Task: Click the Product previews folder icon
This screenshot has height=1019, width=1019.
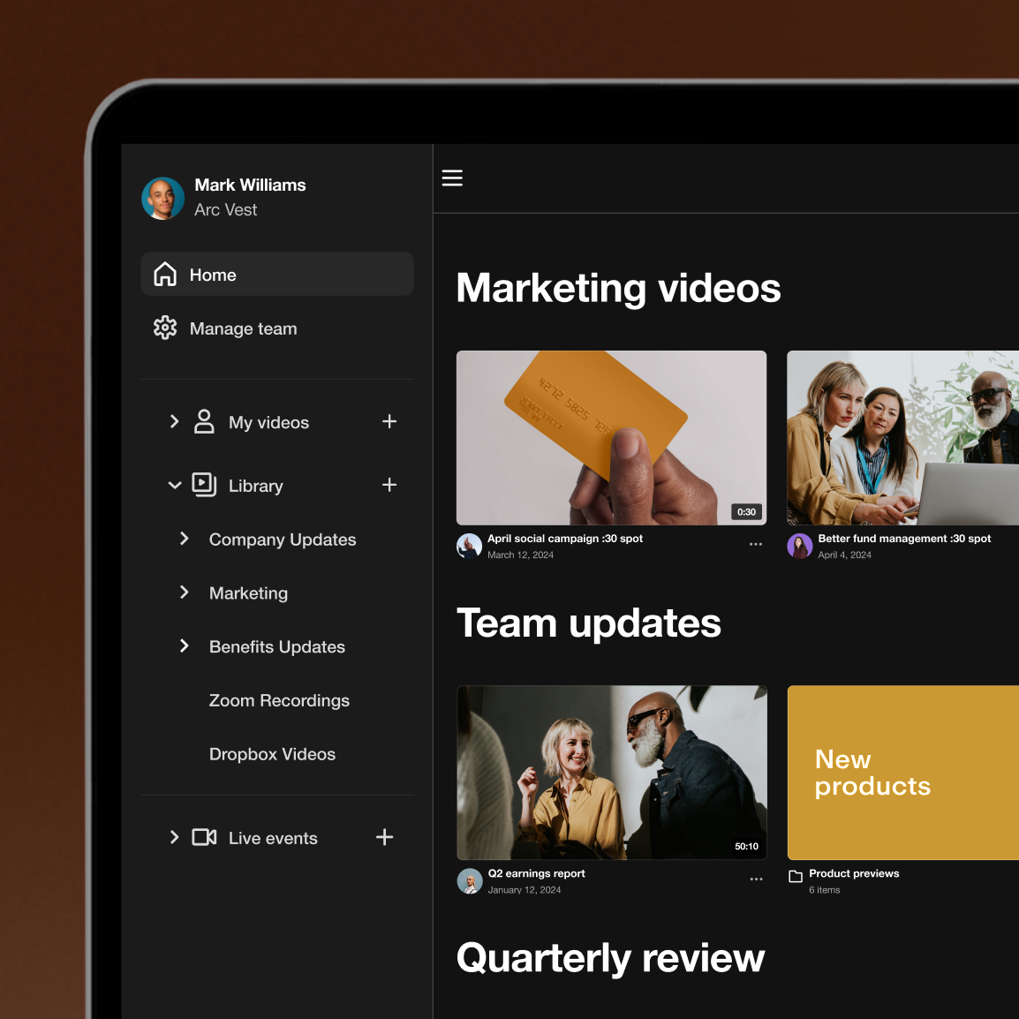Action: (x=796, y=876)
